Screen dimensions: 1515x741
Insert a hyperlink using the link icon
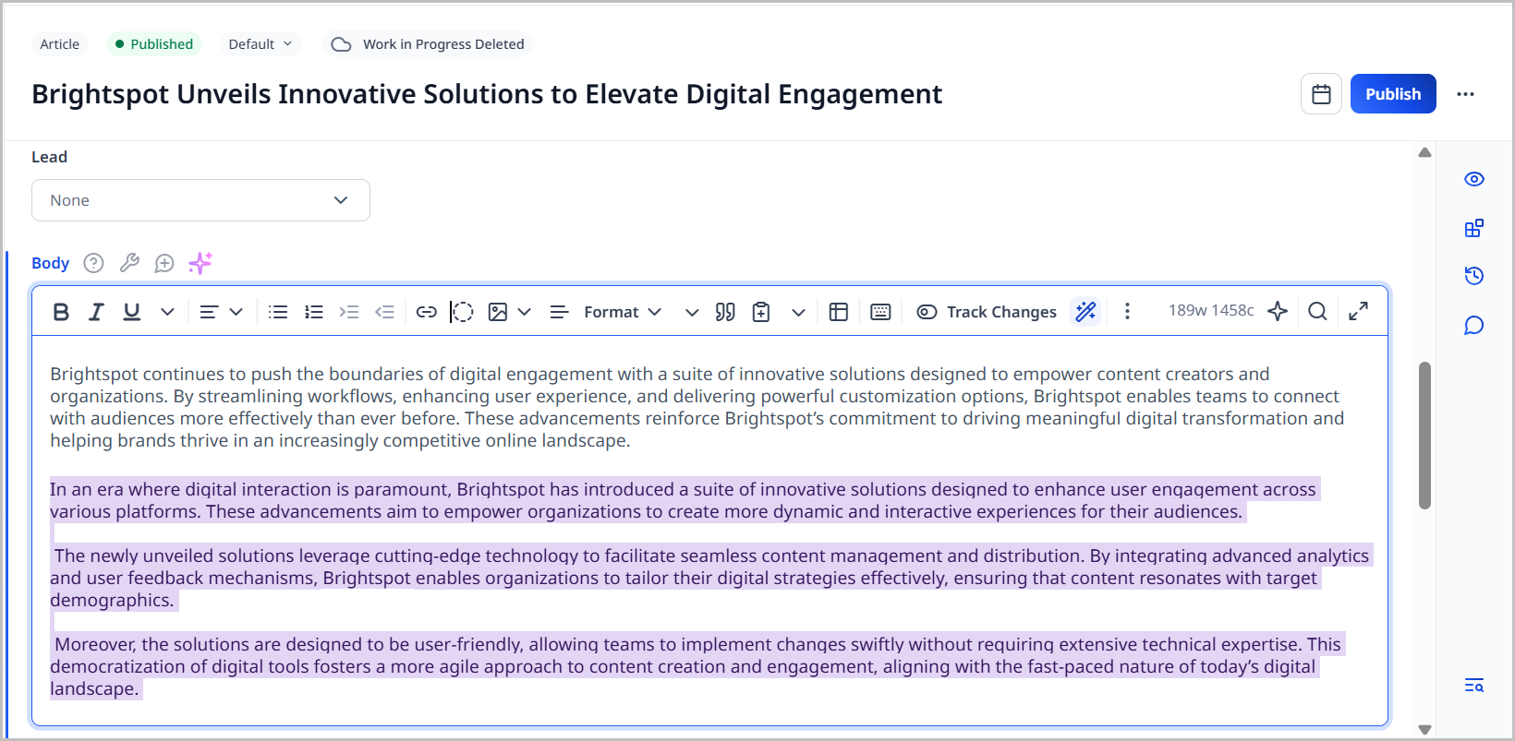(x=426, y=312)
